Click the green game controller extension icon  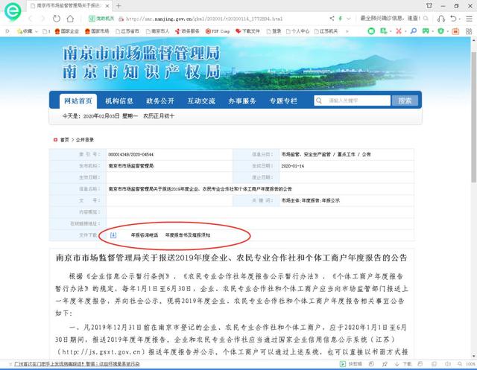tap(426, 31)
